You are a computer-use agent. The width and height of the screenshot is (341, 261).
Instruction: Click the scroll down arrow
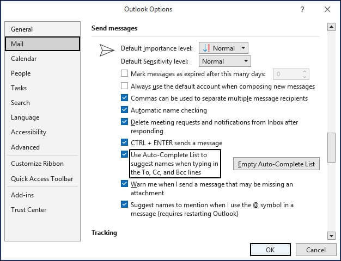pyautogui.click(x=331, y=235)
